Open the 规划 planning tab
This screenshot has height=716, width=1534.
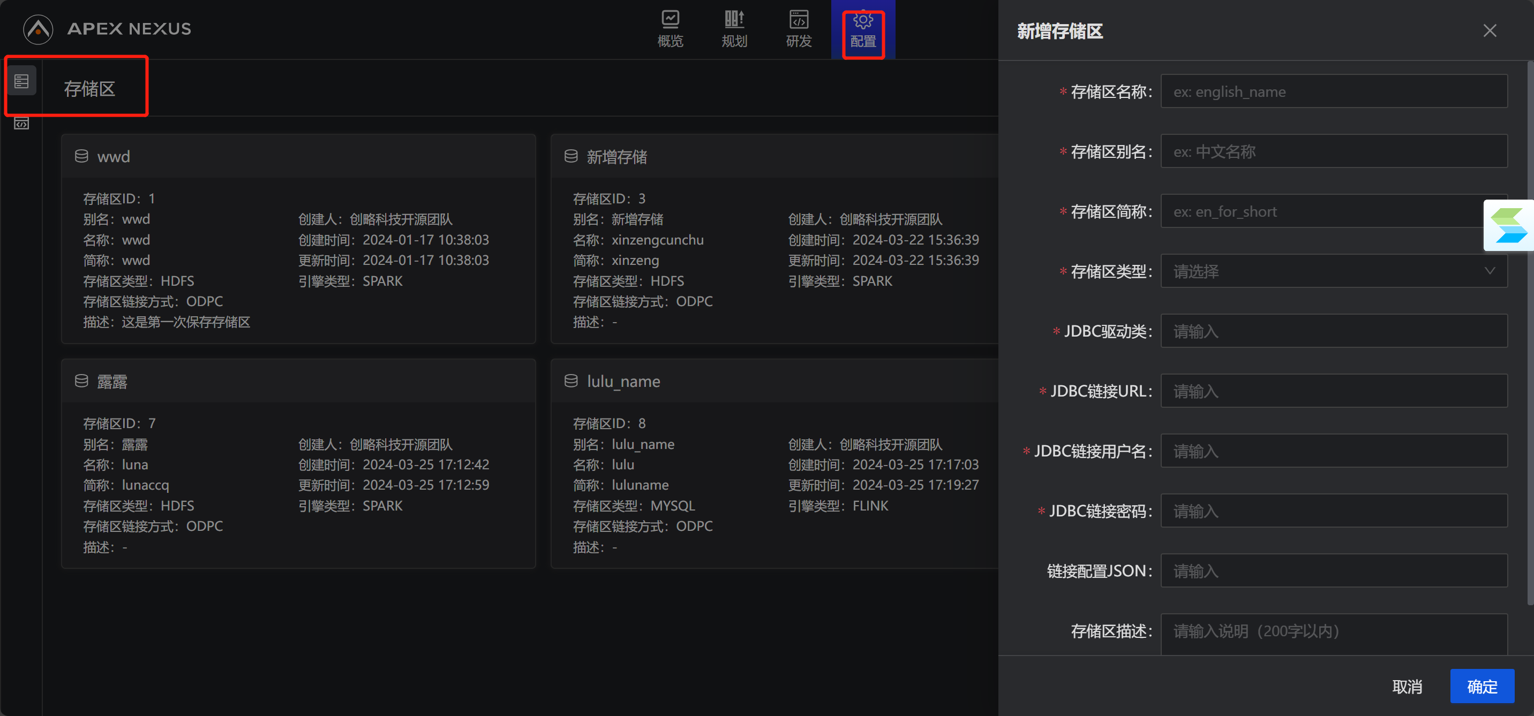(734, 28)
